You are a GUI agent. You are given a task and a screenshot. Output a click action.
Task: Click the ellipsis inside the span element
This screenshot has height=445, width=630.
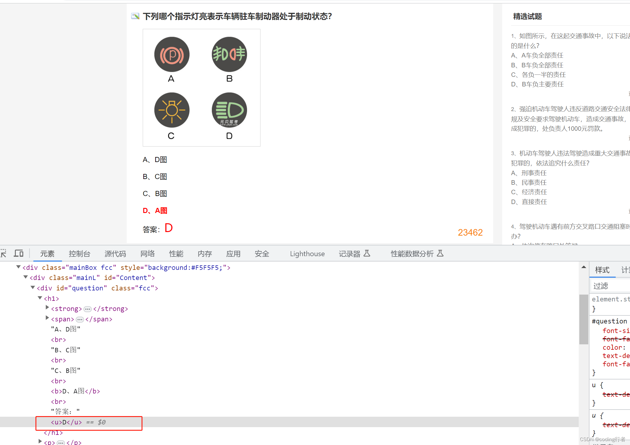[80, 319]
